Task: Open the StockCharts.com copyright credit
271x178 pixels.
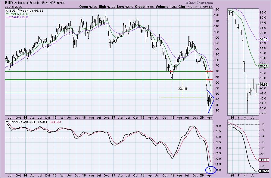Action: point(199,3)
